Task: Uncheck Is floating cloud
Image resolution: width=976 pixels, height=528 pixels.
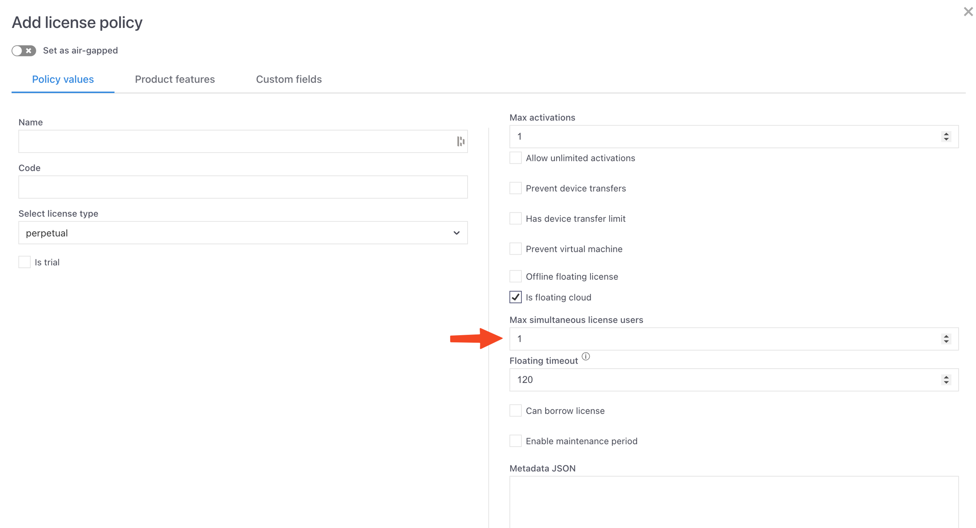Action: coord(516,297)
